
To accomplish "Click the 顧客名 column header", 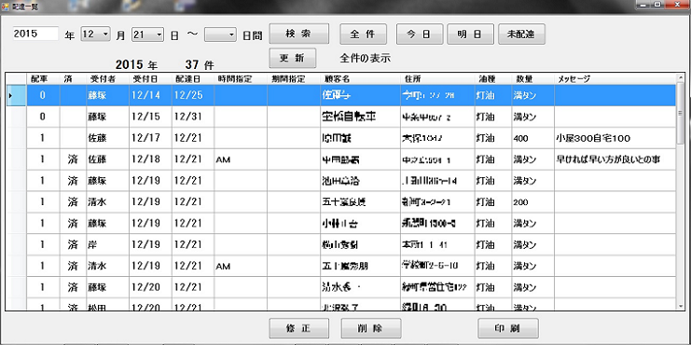I will 360,79.
